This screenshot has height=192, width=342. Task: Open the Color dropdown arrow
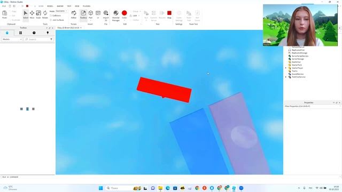point(125,20)
